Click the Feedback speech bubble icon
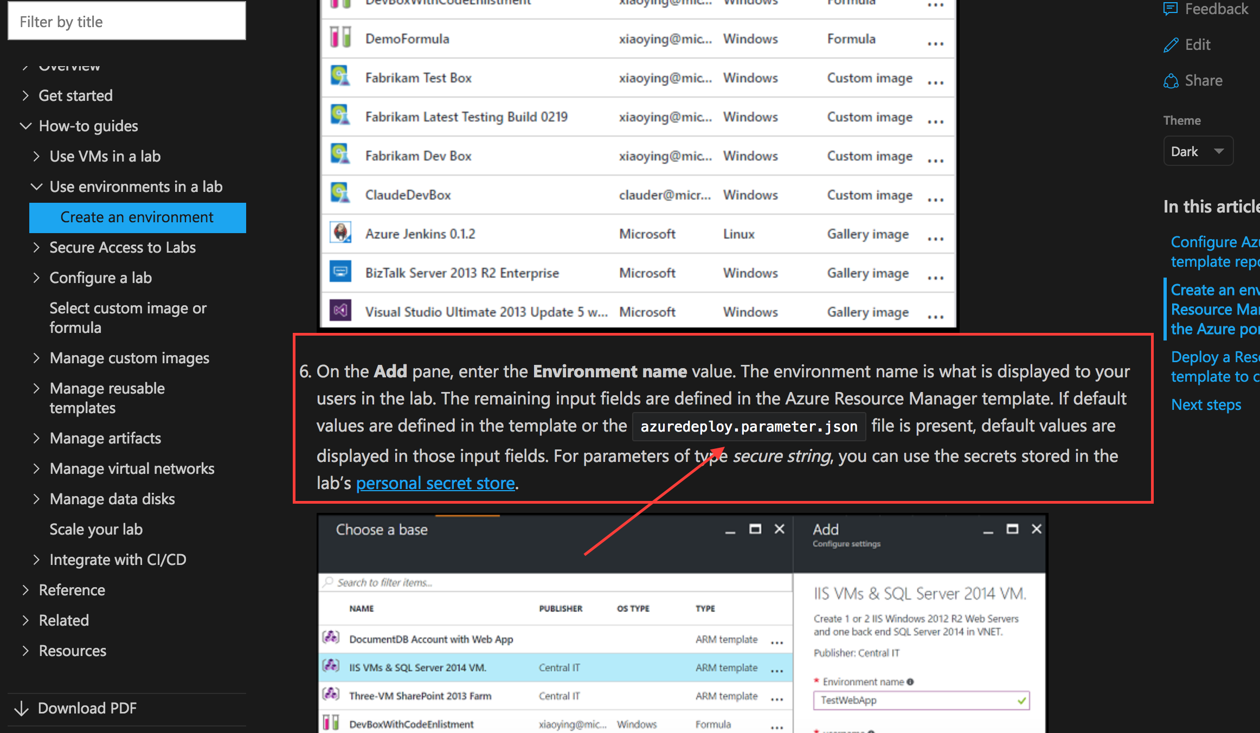 (1171, 9)
